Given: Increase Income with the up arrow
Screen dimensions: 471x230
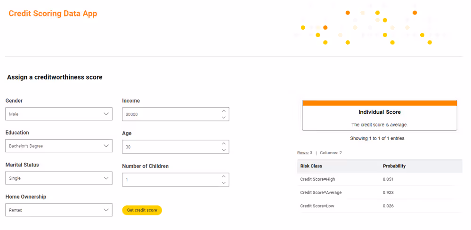Looking at the screenshot, I should [224, 111].
